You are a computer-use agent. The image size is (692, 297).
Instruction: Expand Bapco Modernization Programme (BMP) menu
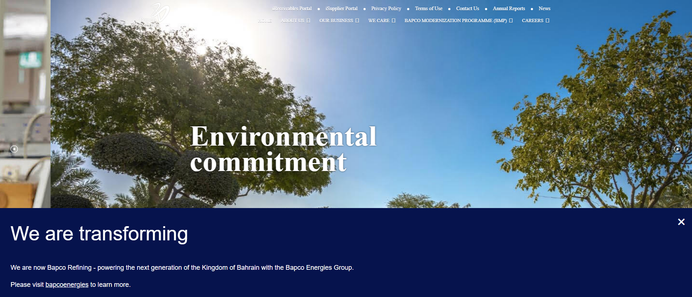[x=458, y=20]
